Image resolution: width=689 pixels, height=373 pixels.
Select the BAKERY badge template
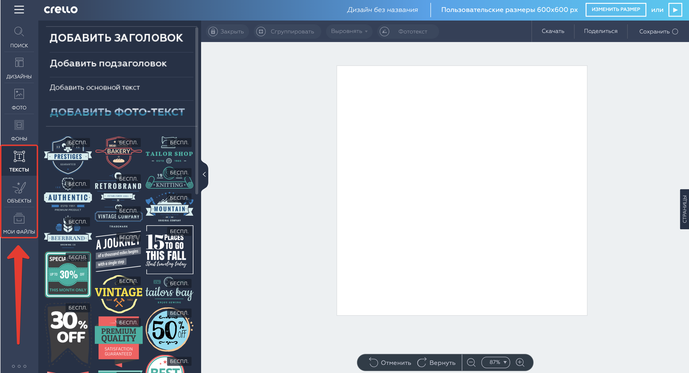(x=119, y=153)
